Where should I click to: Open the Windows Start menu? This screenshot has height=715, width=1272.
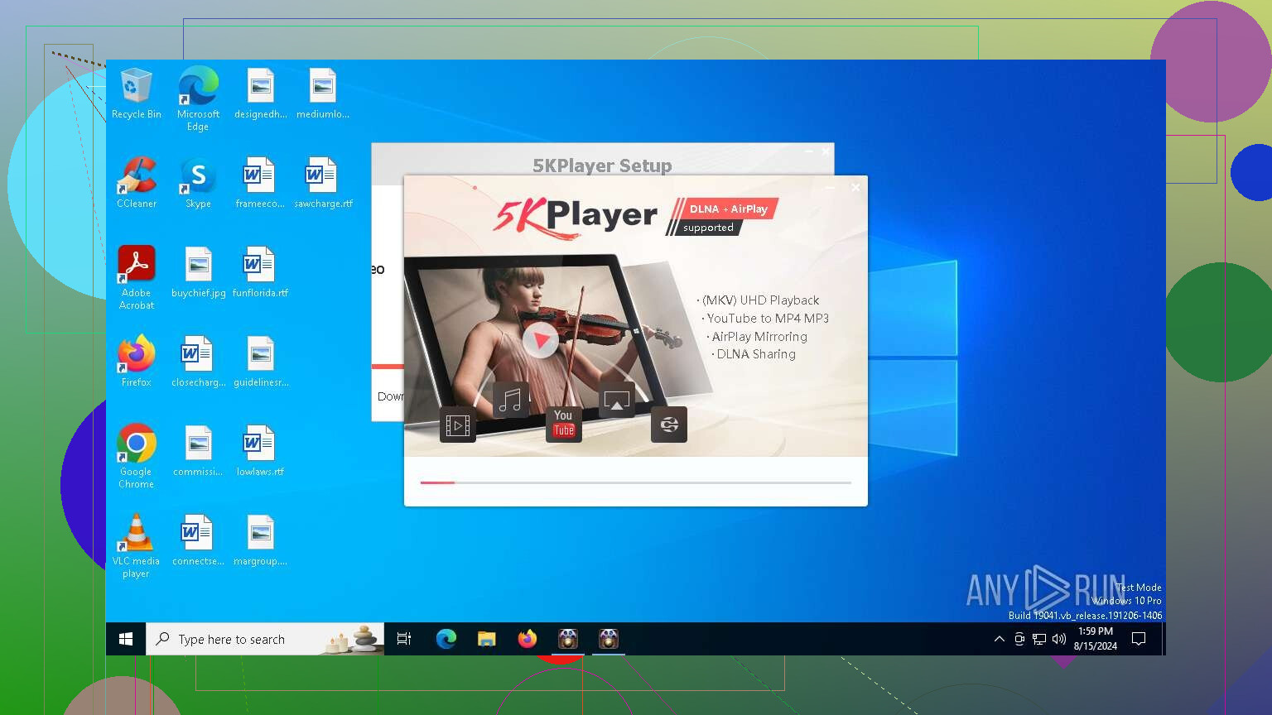coord(126,639)
